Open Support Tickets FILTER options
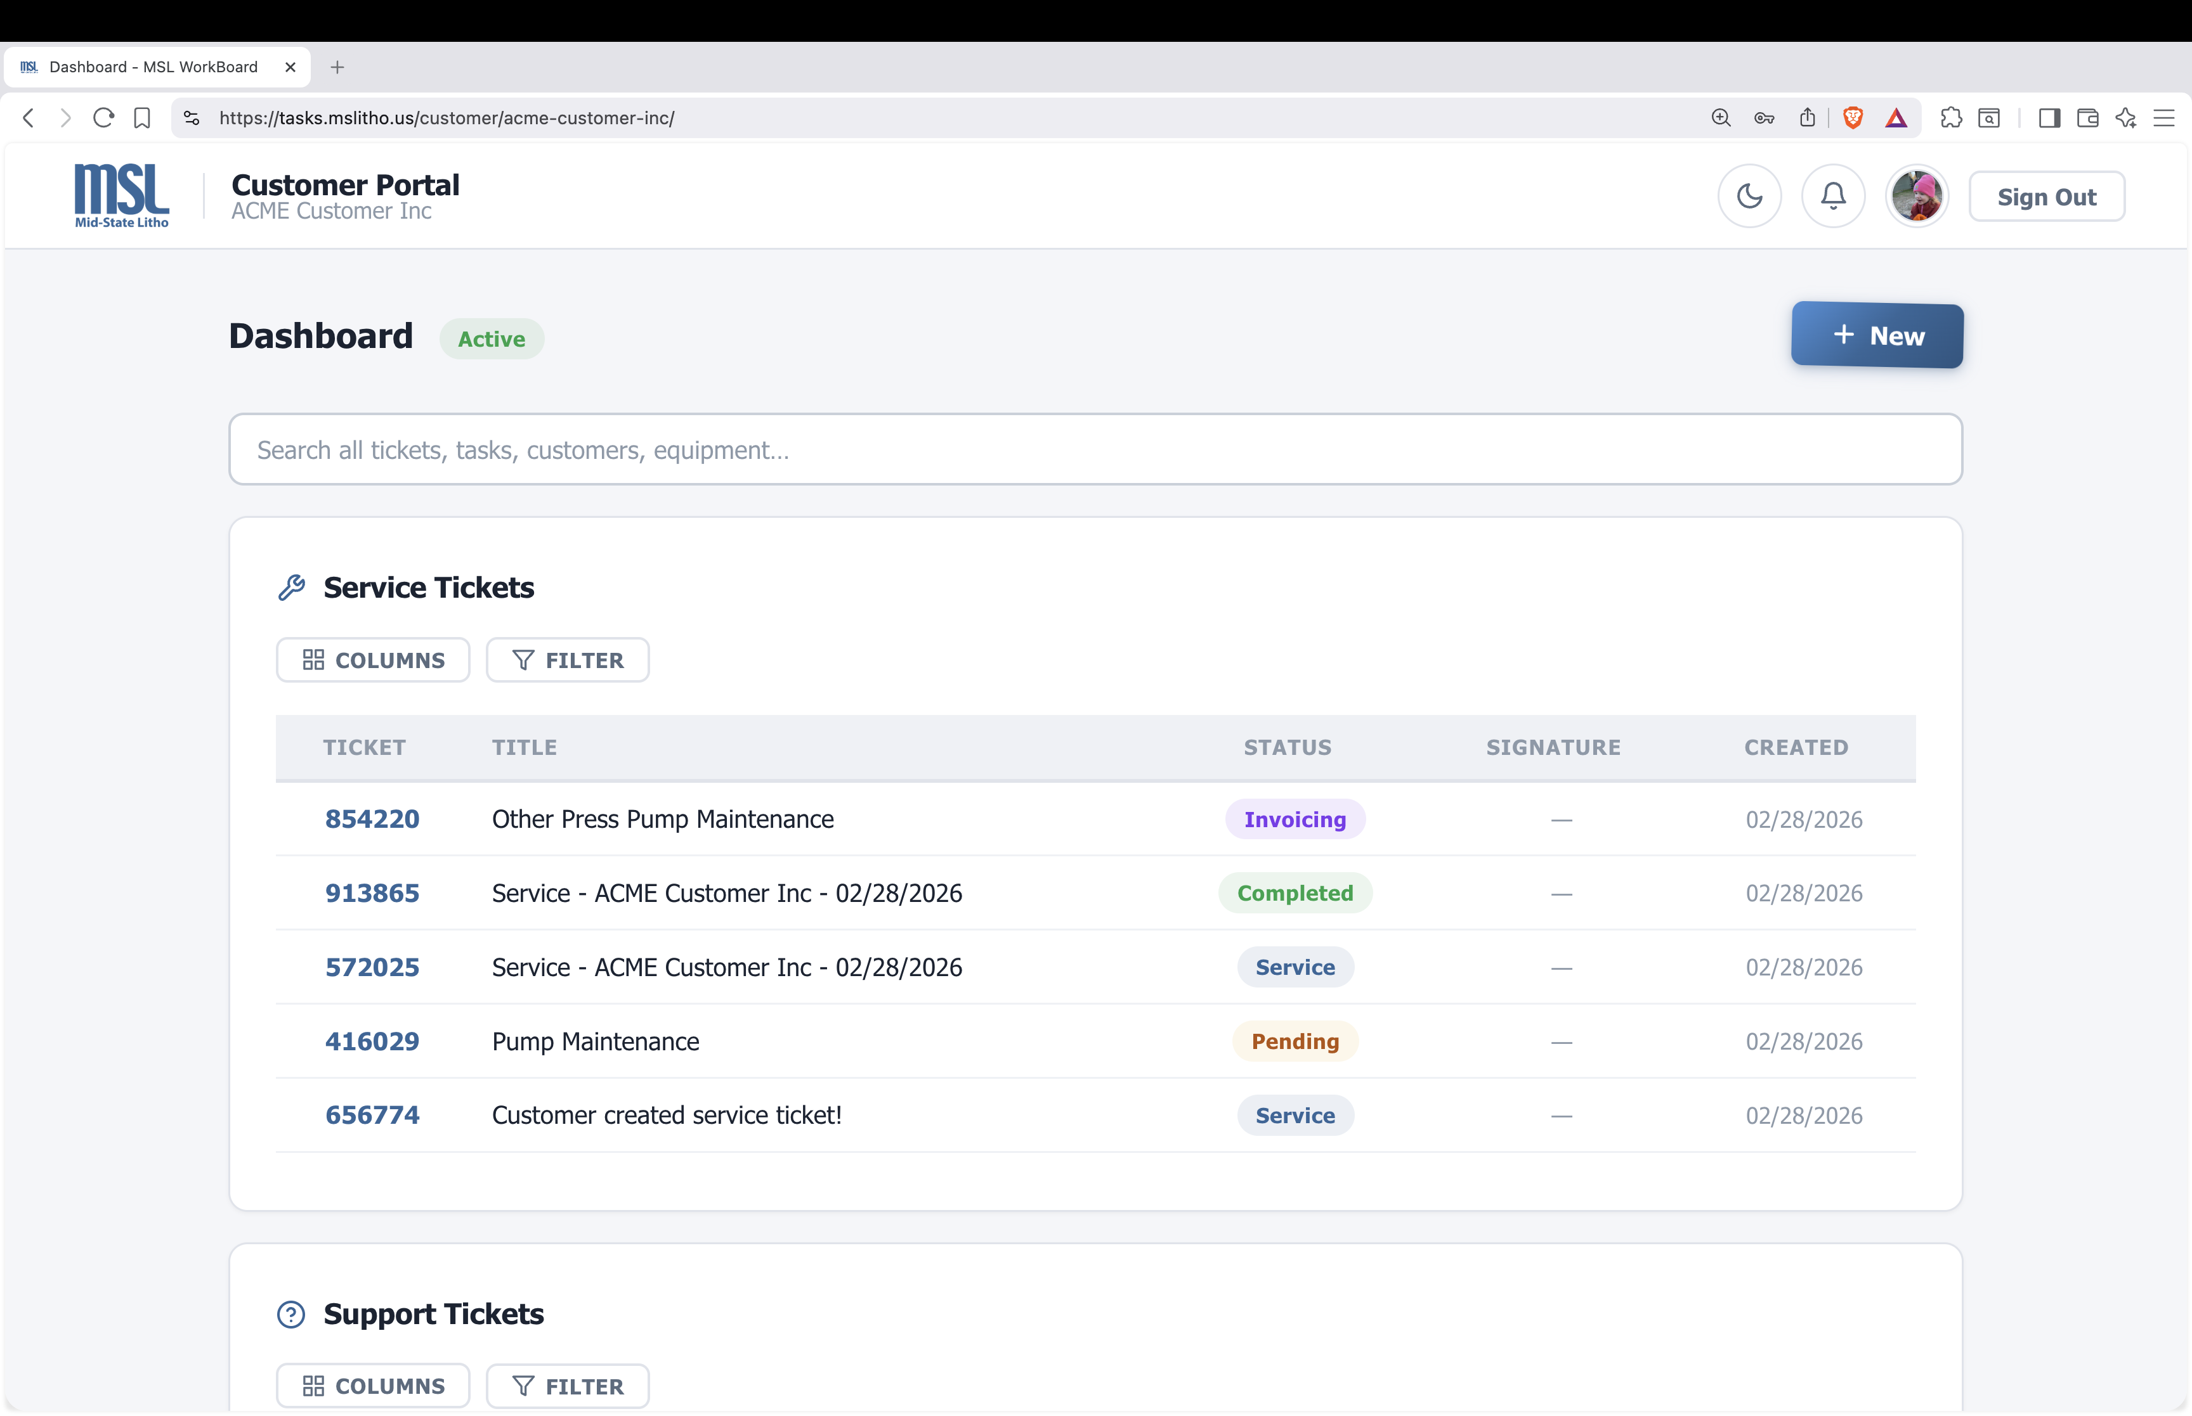 coord(568,1386)
